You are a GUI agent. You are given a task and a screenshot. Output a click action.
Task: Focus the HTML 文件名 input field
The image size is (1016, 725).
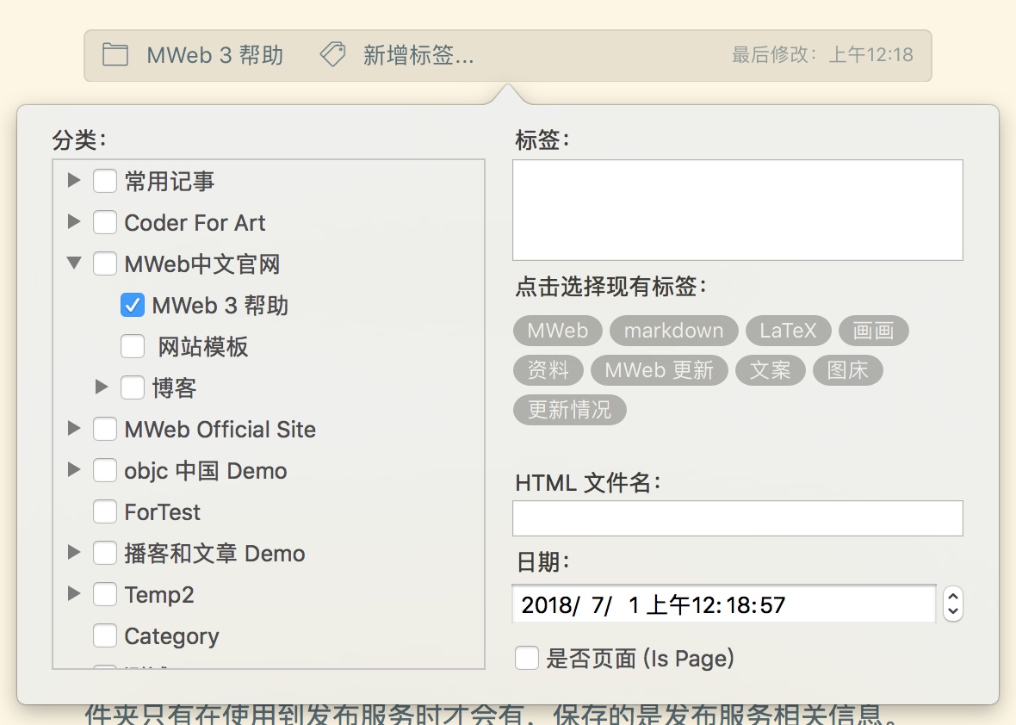[x=737, y=518]
